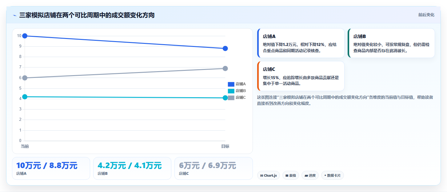Click 6万元 / 6.9万元 stat value
The width and height of the screenshot is (447, 192).
click(207, 166)
